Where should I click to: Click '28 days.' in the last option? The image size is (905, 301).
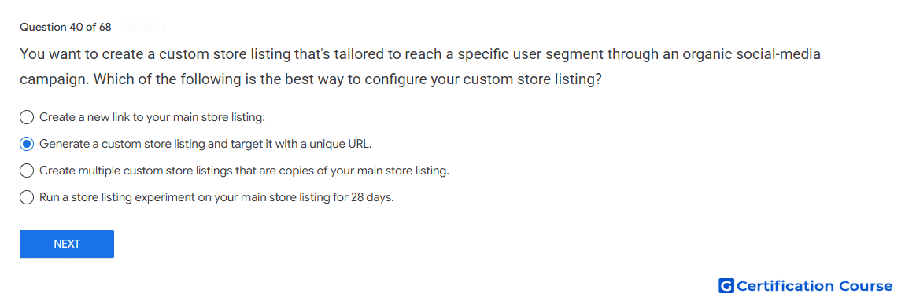[371, 198]
